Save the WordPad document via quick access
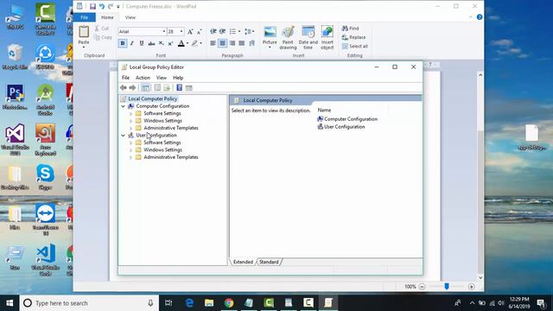The width and height of the screenshot is (553, 311). tap(92, 6)
